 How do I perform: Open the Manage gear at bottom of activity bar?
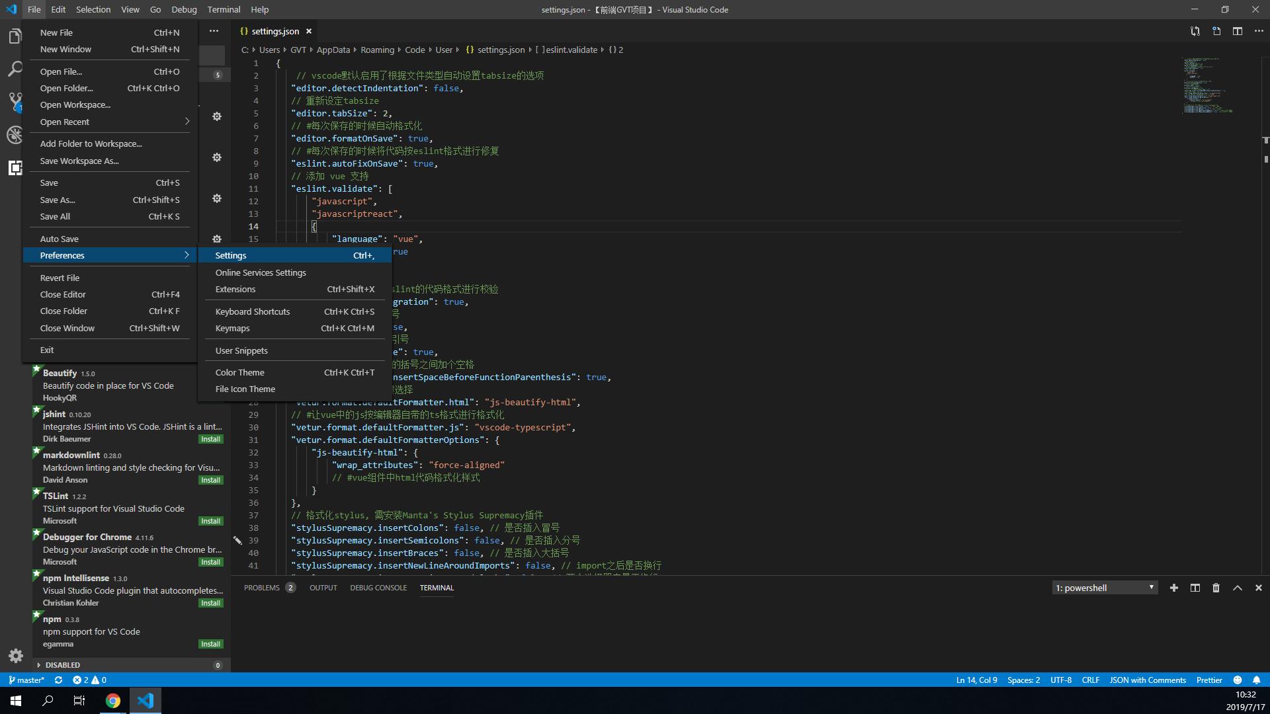[x=15, y=656]
